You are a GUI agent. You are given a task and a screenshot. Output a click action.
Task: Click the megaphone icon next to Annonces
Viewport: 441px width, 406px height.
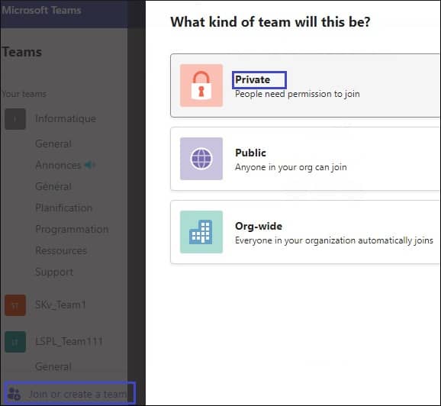tap(89, 165)
